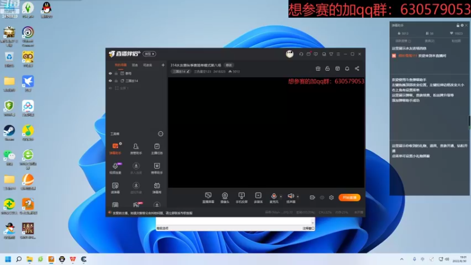Click the funnel icon in title bar

point(331,54)
